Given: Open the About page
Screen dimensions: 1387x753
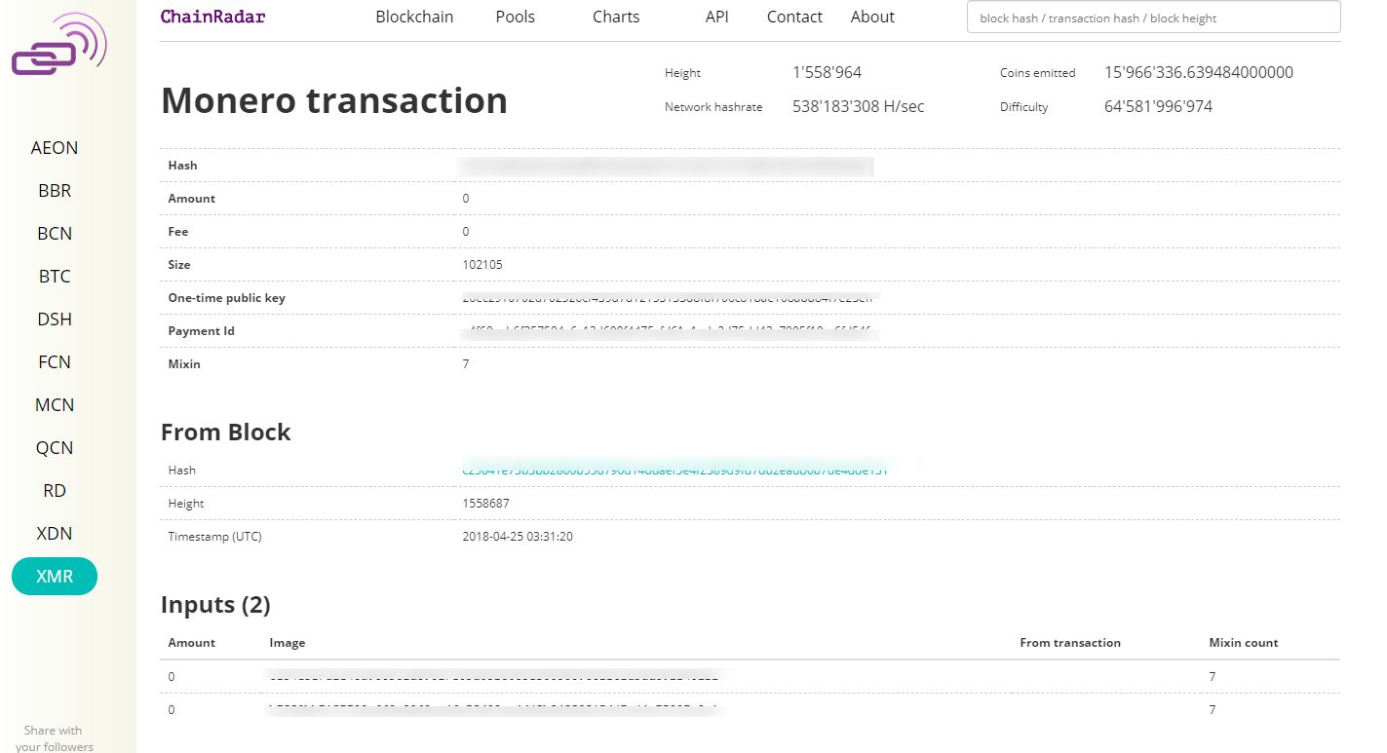Looking at the screenshot, I should pos(872,17).
